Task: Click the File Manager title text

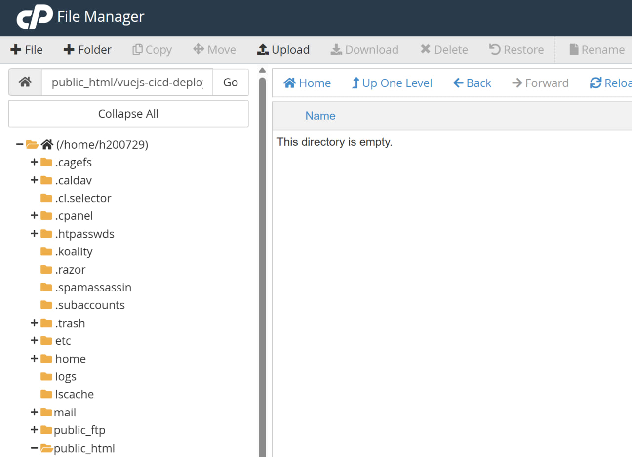Action: [x=101, y=17]
